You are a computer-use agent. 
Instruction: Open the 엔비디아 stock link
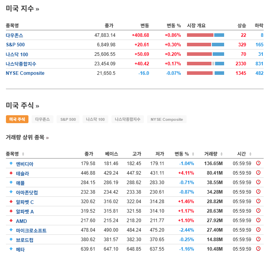point(25,164)
